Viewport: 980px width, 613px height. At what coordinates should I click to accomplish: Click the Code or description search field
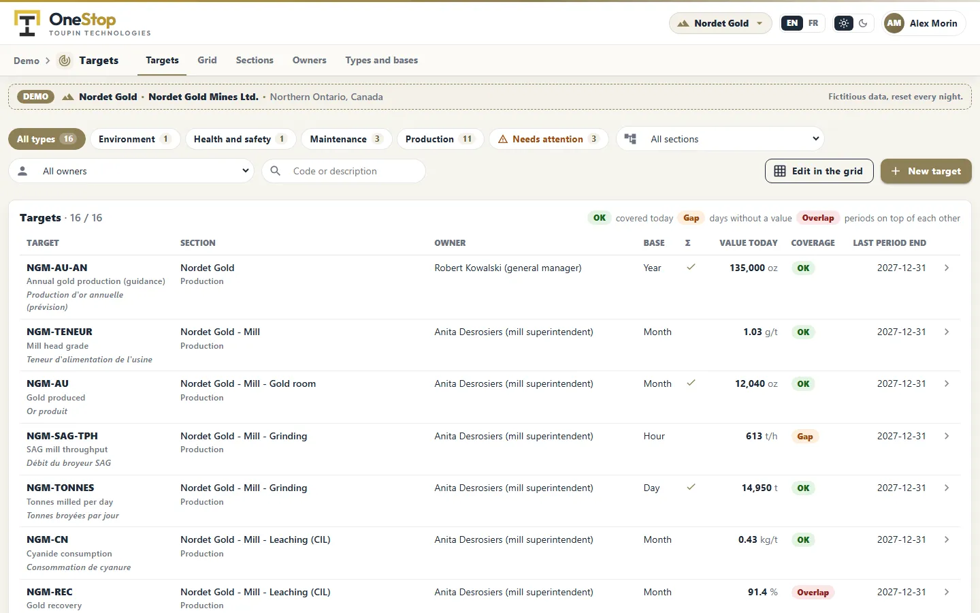pos(344,171)
